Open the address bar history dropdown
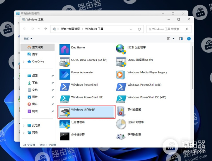This screenshot has width=212, height=161. click(x=131, y=29)
